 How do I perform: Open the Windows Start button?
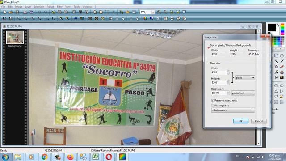(x=5, y=157)
